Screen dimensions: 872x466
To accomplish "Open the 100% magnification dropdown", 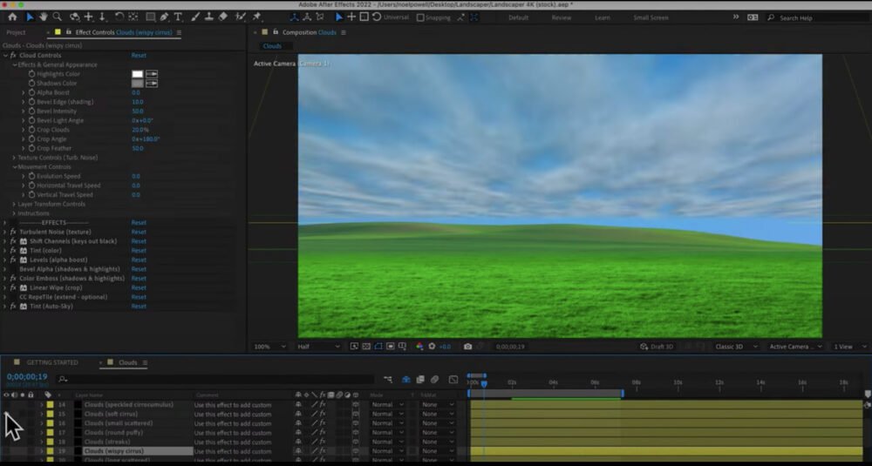I will pos(269,347).
